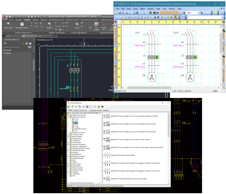The width and height of the screenshot is (226, 194).
Task: Click the red X delete icon in Librerie elettriche
Action: (83, 107)
